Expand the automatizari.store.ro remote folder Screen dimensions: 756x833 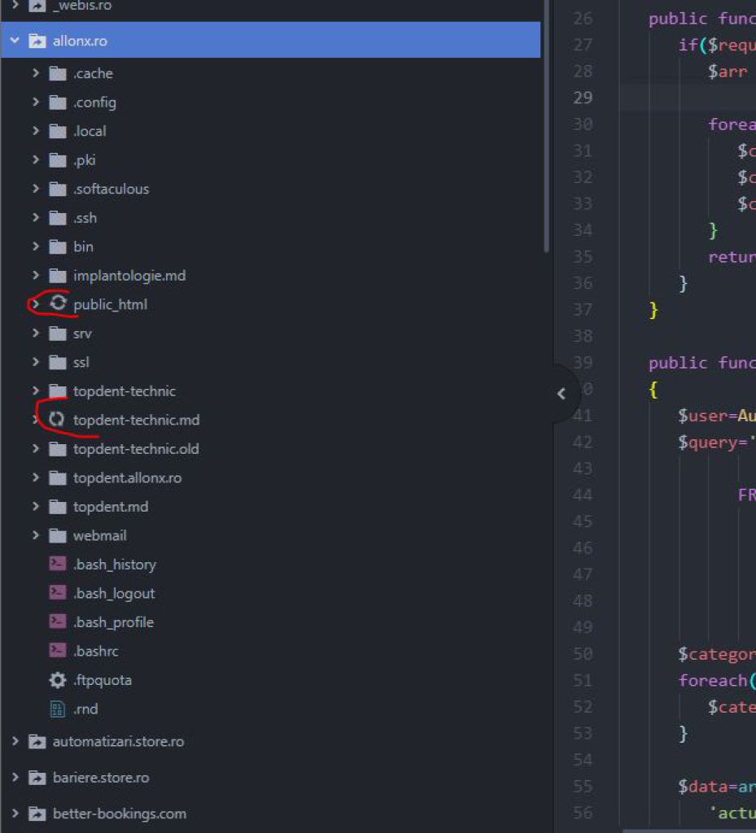click(15, 741)
